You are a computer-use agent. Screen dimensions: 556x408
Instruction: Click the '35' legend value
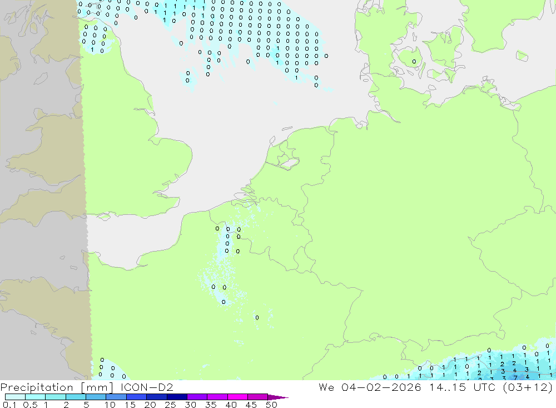tap(211, 405)
